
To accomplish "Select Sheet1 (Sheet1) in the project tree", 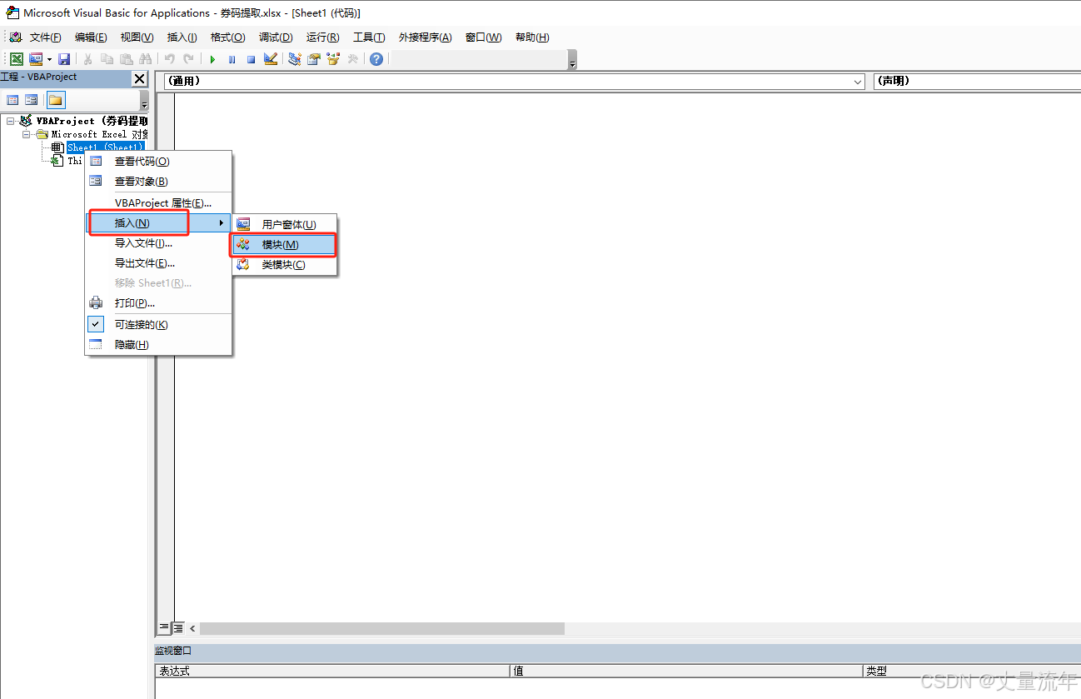I will (105, 147).
